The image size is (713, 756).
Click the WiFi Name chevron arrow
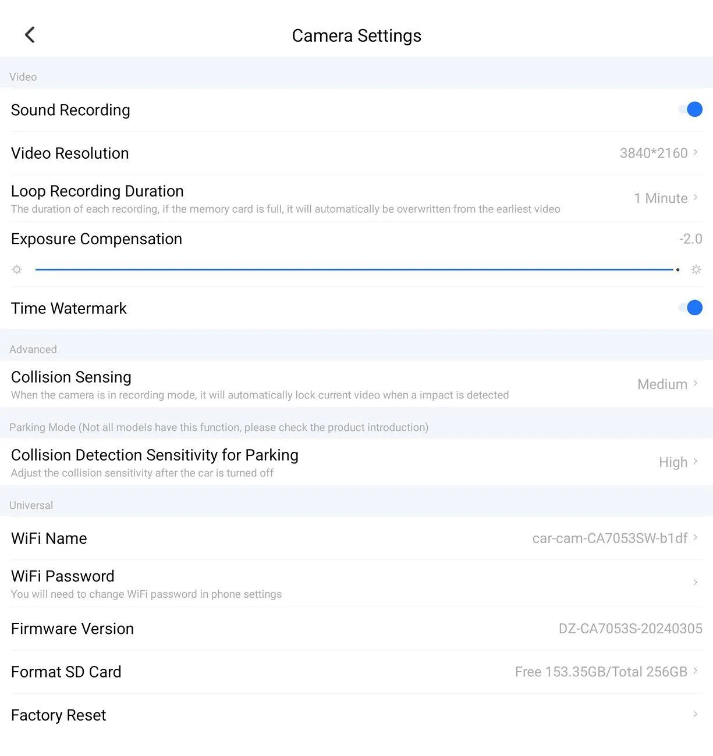[x=695, y=538]
